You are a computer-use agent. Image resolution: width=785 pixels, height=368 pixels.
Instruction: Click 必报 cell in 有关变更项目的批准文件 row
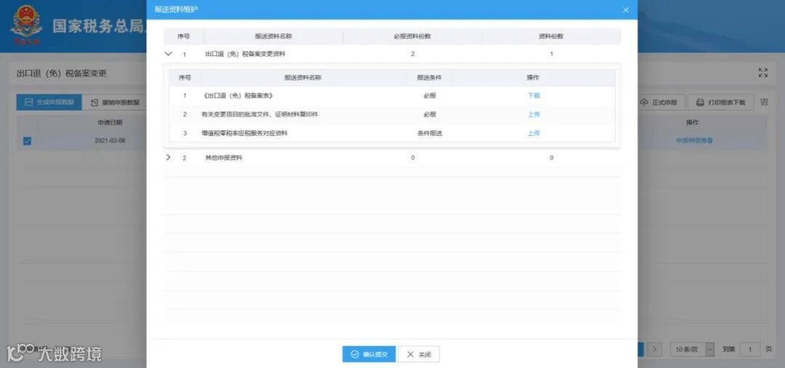[430, 114]
